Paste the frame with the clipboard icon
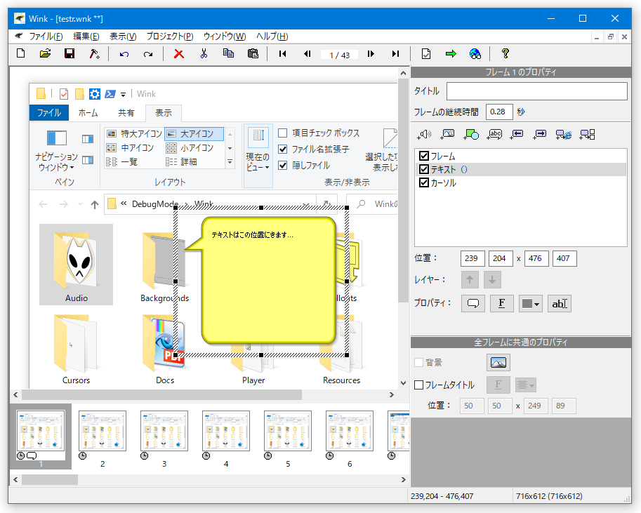 coord(253,53)
